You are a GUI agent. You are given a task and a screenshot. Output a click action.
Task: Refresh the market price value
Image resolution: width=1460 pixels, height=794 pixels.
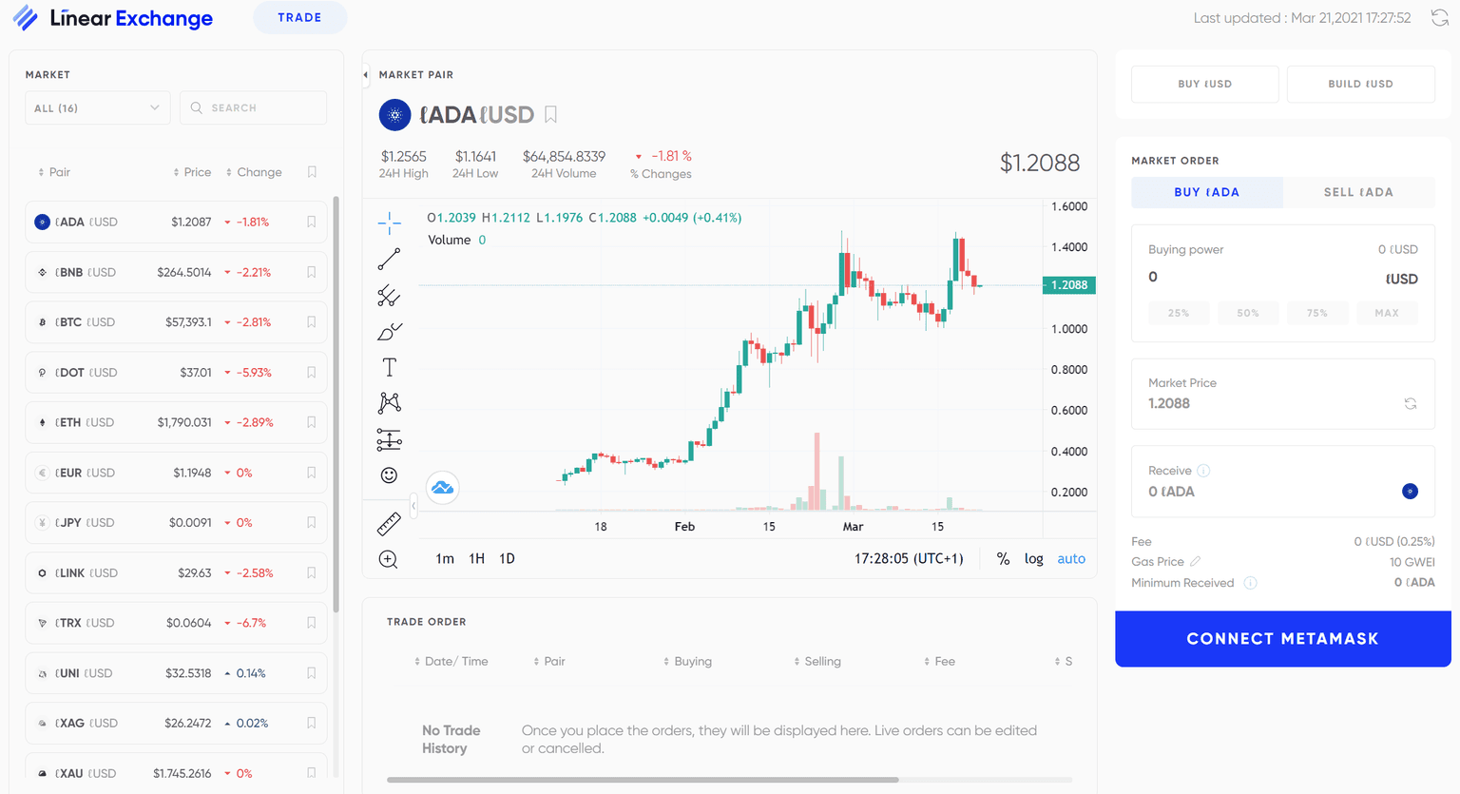[x=1411, y=403]
